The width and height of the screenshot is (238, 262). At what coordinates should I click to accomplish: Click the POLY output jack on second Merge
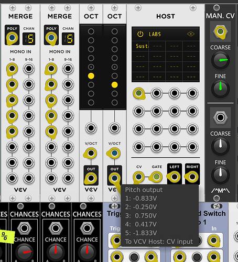click(51, 38)
